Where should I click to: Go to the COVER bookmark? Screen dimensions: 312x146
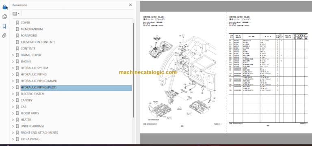click(x=26, y=23)
